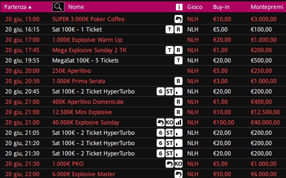286x178 pixels.
Task: Click re-entry icon on SUPER 3.000€ Poker Coffee
Action: click(178, 19)
